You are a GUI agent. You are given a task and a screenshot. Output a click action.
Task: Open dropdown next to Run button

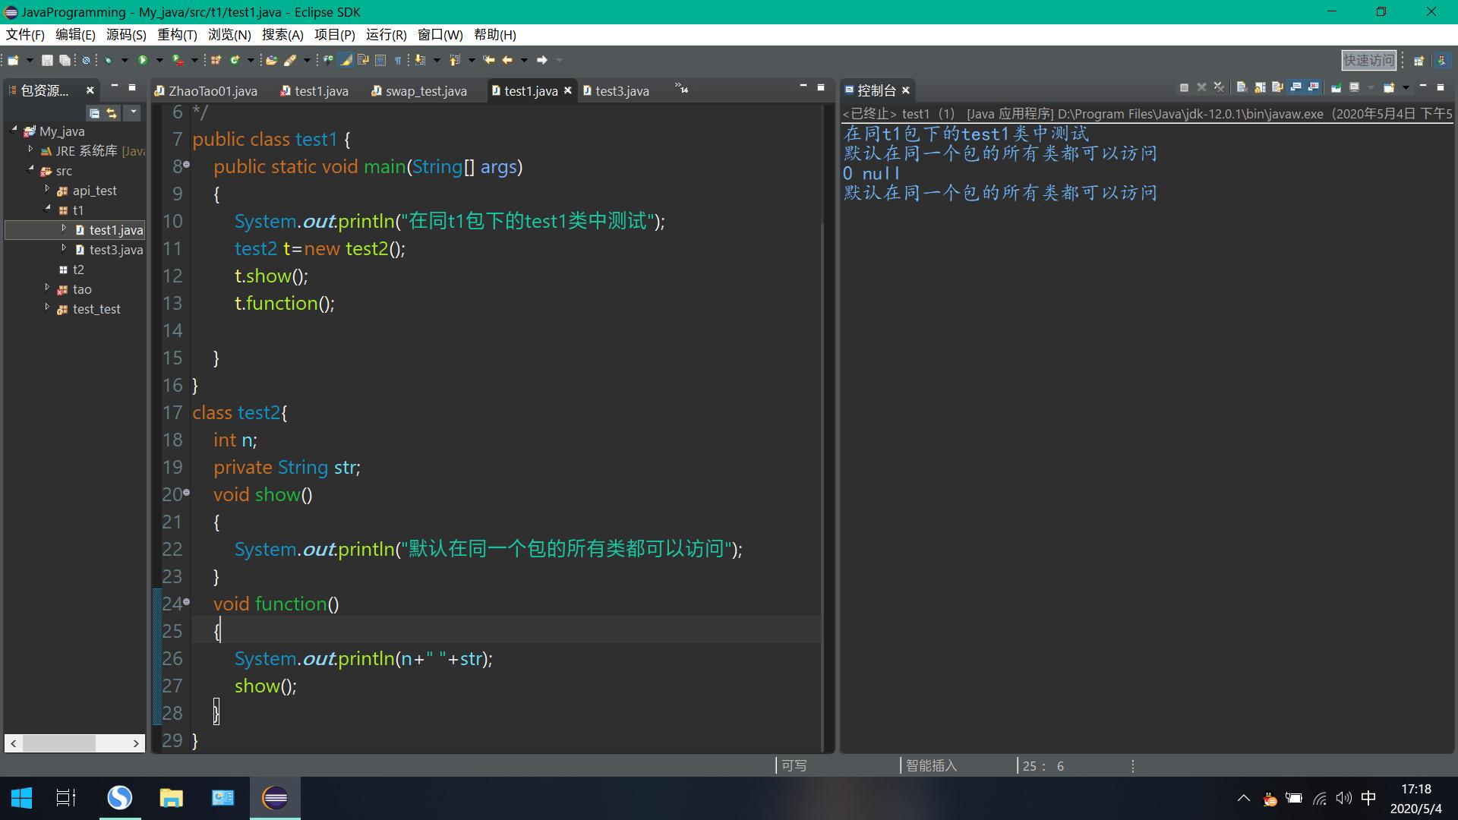tap(159, 60)
